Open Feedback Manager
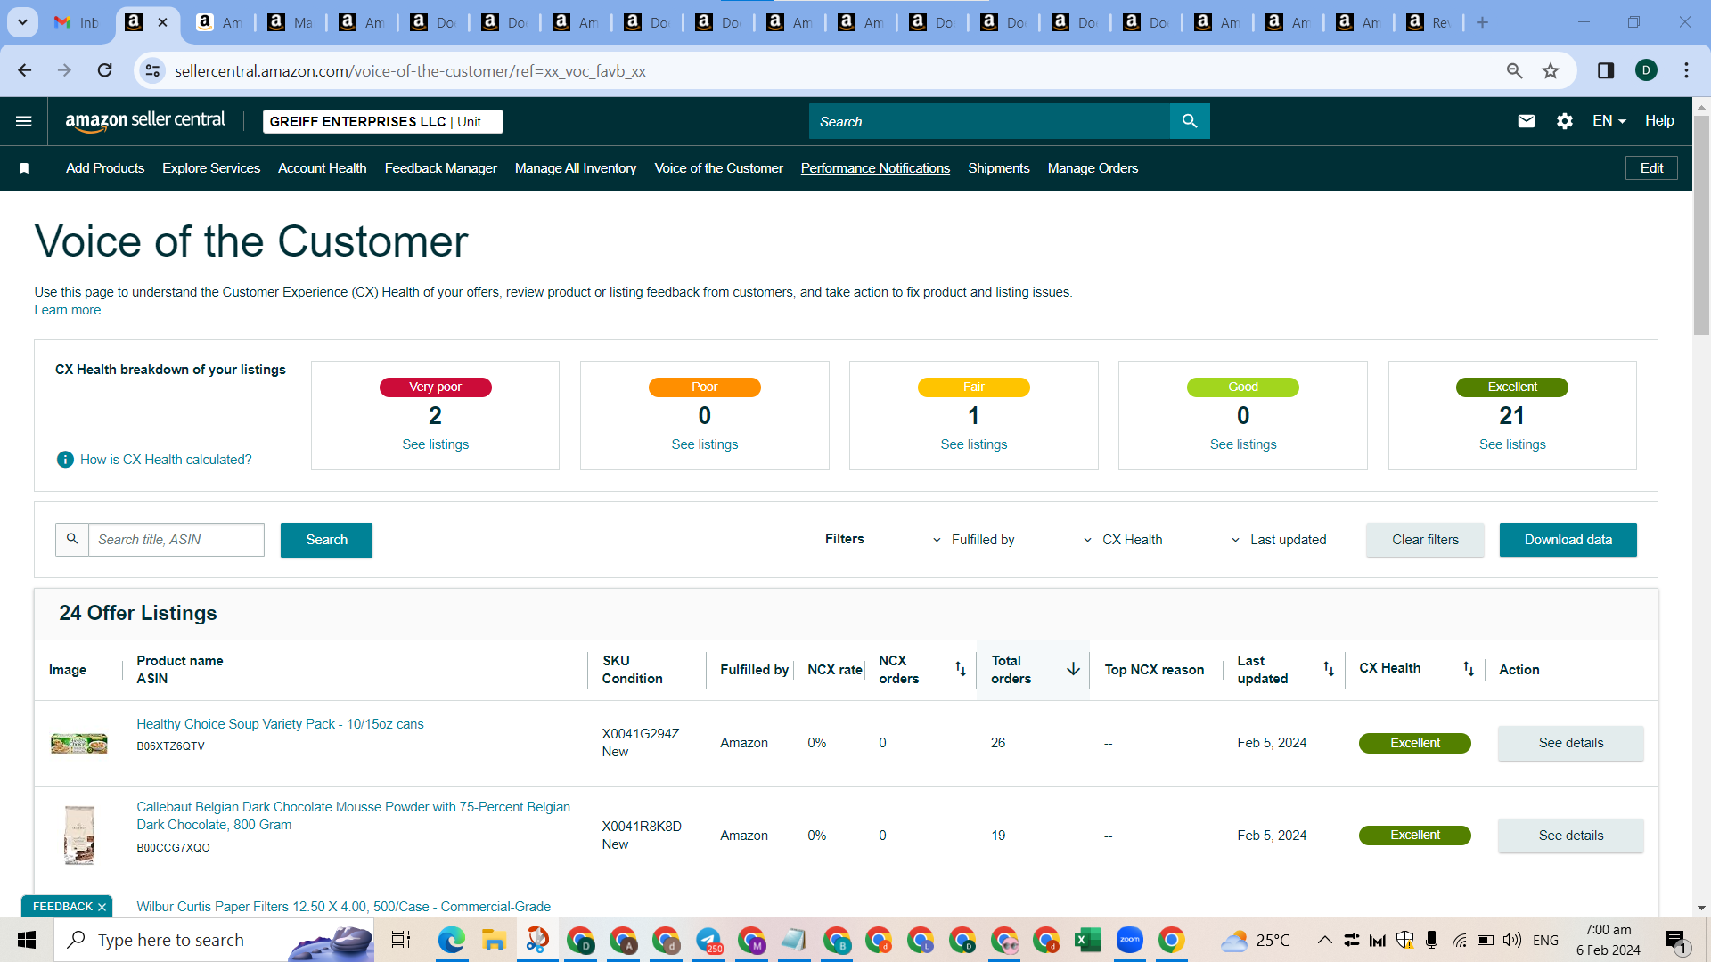 (441, 168)
